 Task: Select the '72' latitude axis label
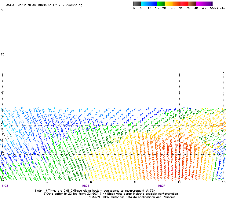pos(2,153)
